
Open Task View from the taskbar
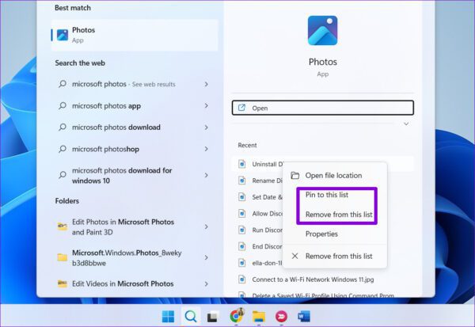tap(213, 317)
